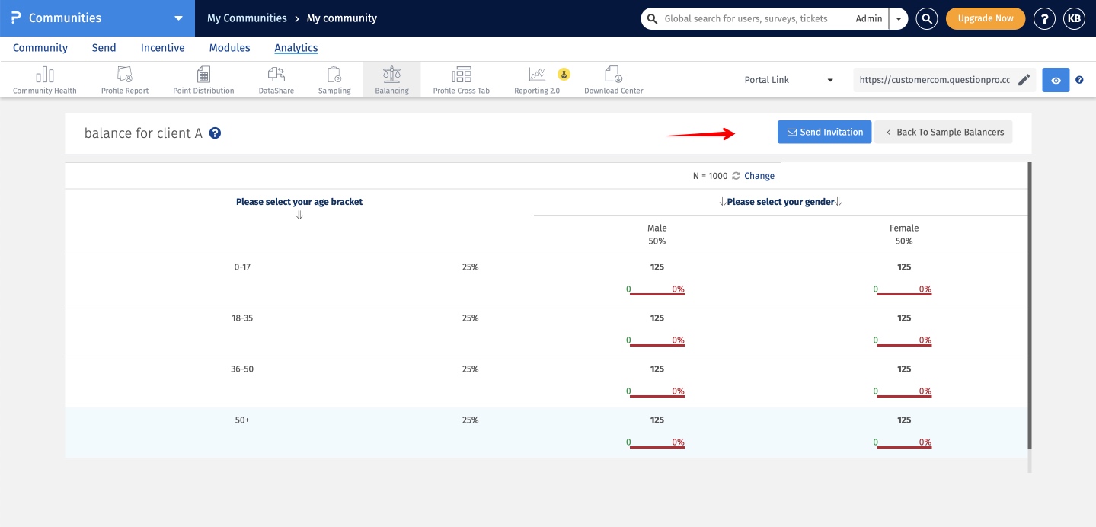This screenshot has width=1096, height=527.
Task: Toggle the blue eye preview button
Action: pyautogui.click(x=1056, y=80)
